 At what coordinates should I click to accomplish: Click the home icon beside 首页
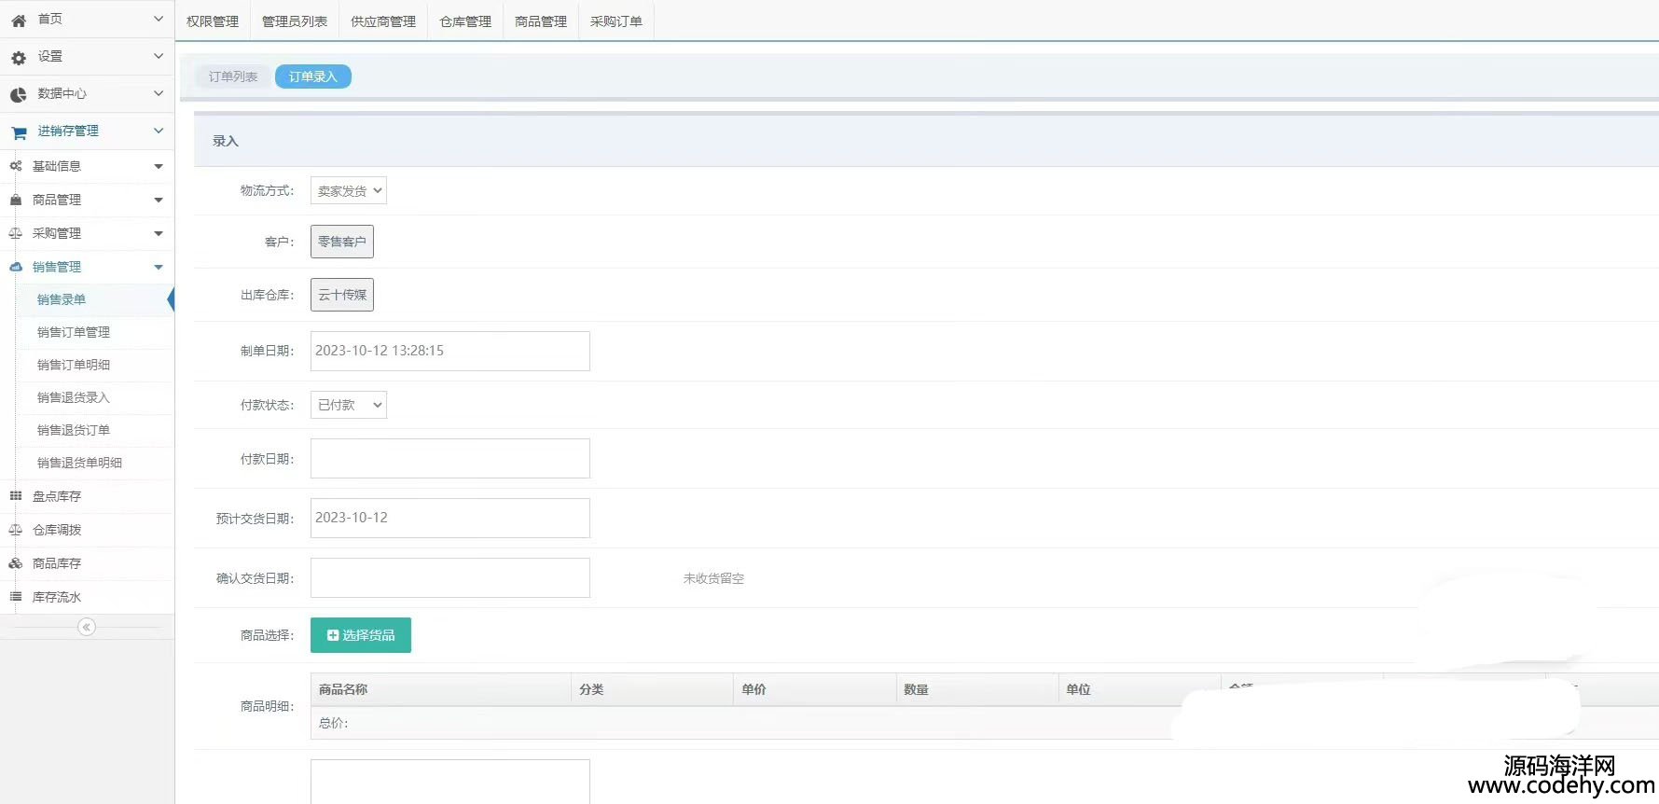(19, 20)
